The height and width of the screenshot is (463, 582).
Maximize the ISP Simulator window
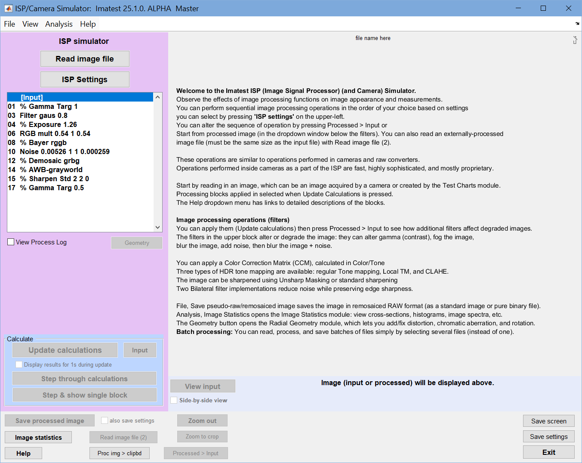[543, 8]
